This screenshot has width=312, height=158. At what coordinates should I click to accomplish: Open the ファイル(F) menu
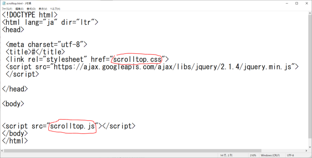click(7, 9)
